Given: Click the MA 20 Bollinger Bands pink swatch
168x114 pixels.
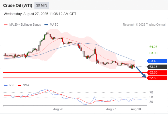Looking at the screenshot, I should 6,25.
